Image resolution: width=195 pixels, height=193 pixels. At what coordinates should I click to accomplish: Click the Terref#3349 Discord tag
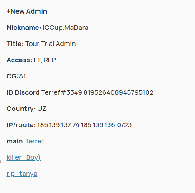pyautogui.click(x=62, y=92)
